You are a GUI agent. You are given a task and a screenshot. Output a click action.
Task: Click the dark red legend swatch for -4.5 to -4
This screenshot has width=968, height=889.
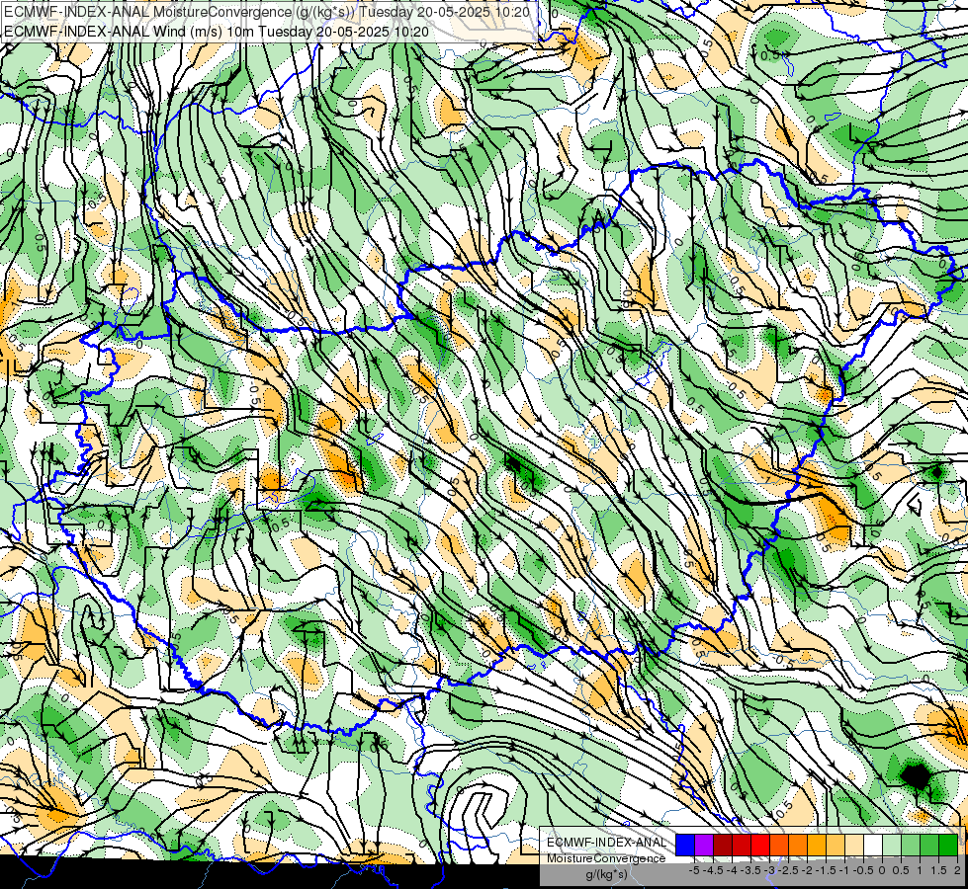tap(723, 845)
